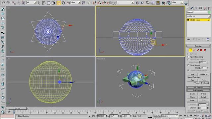
Task: Open the Material Editor icon
Action: (x=164, y=3)
